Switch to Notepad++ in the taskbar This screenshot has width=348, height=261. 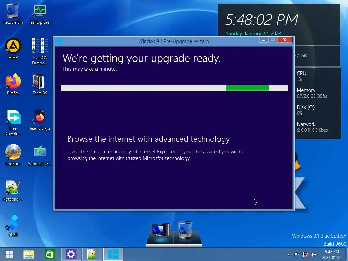point(92,254)
